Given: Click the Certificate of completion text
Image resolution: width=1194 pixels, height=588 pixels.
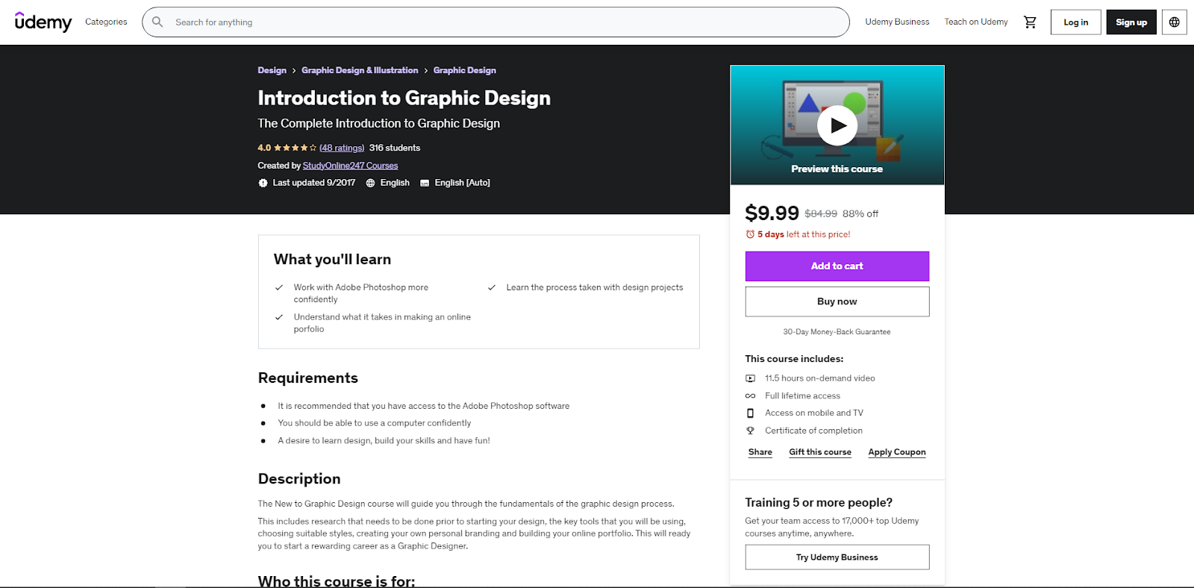Looking at the screenshot, I should [x=813, y=431].
